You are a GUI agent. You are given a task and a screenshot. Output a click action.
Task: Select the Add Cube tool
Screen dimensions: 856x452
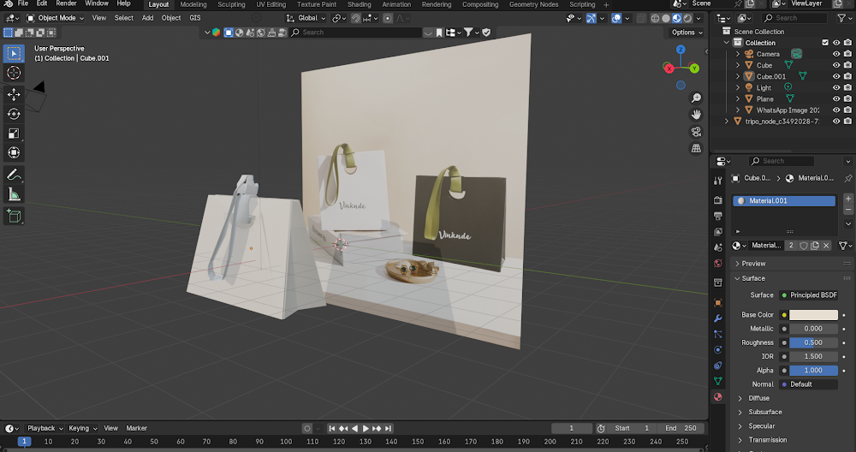click(14, 217)
